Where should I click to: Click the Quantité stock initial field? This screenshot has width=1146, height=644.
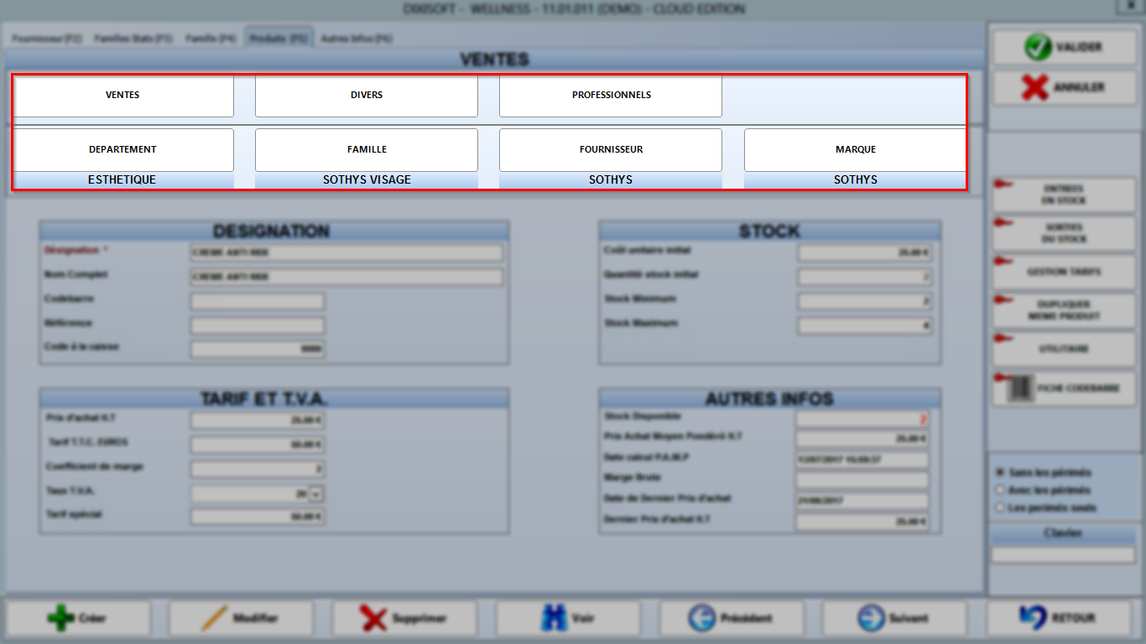(865, 278)
